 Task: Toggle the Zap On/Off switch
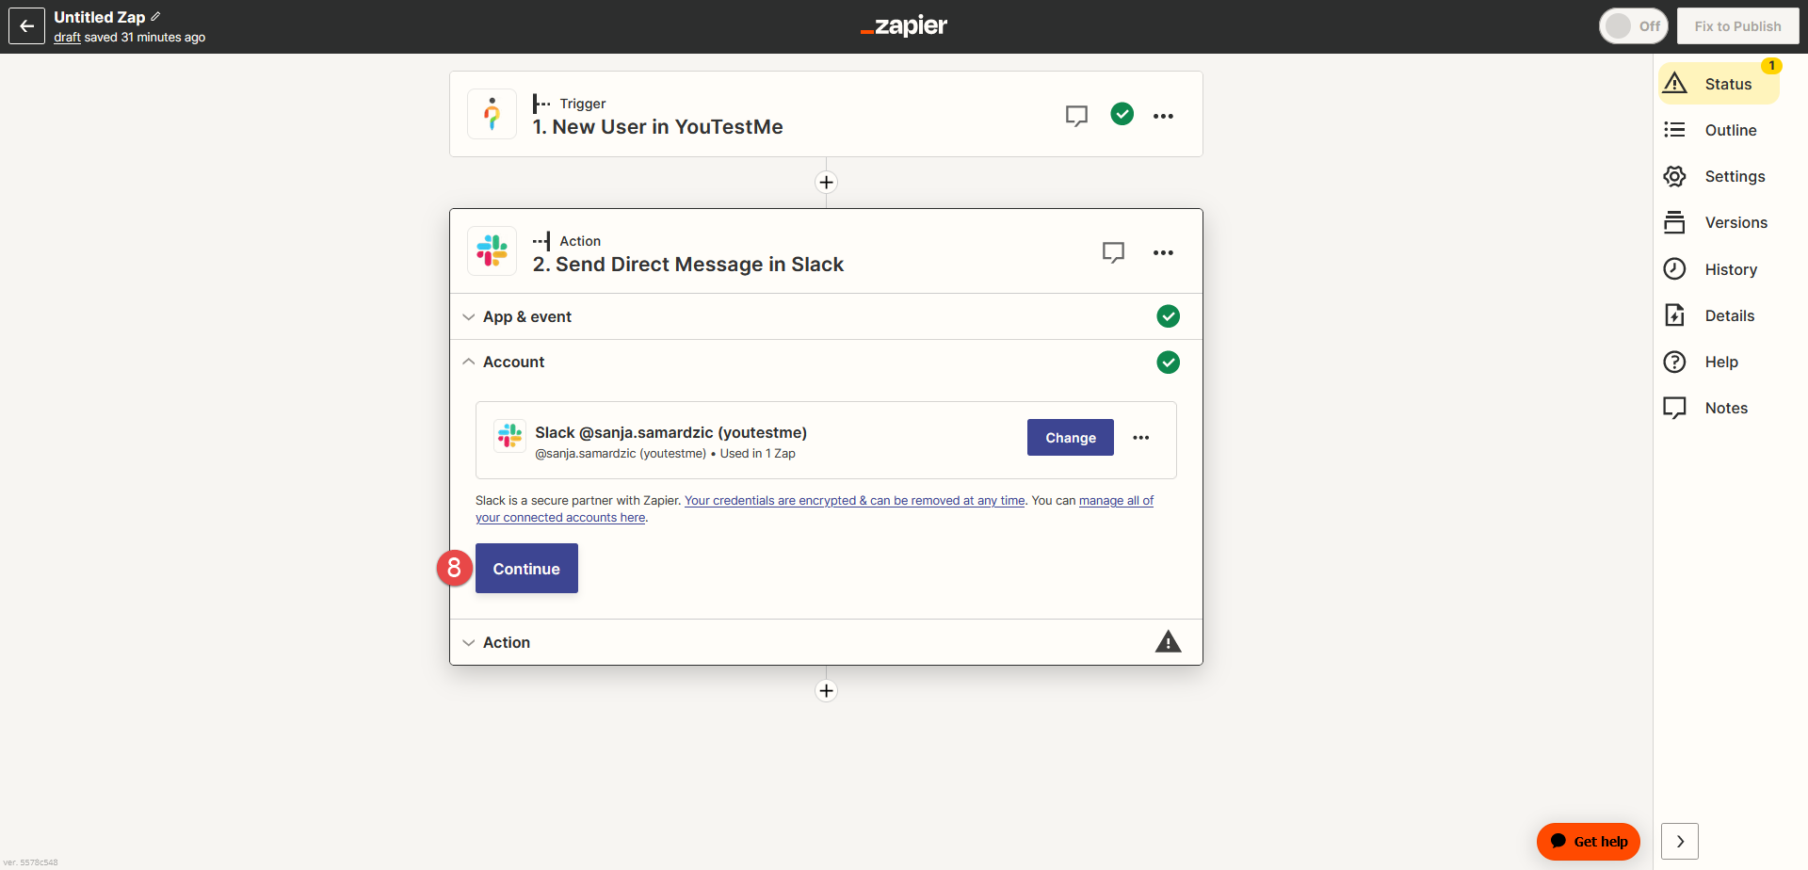1634,26
